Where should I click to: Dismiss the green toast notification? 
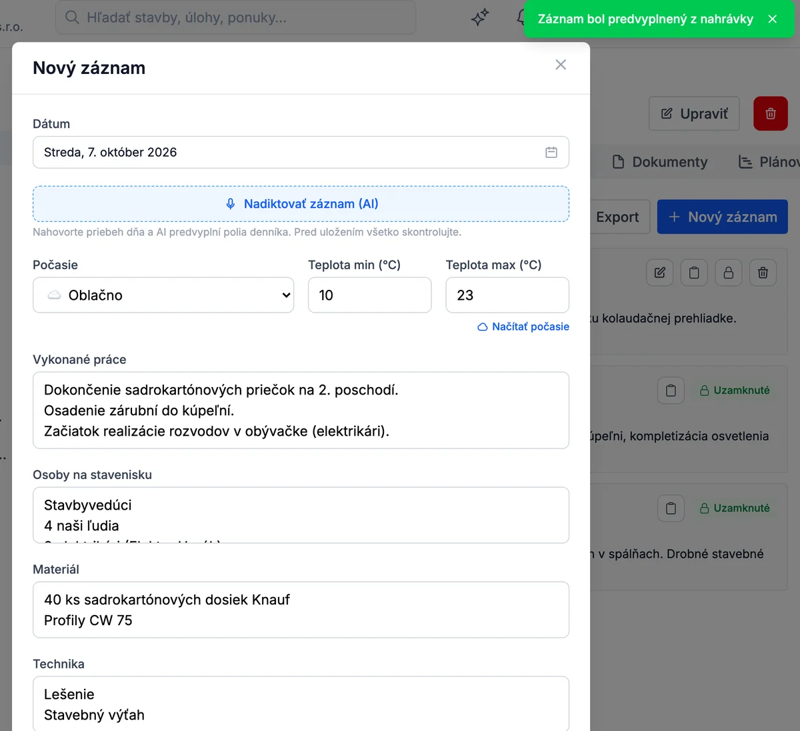tap(773, 19)
